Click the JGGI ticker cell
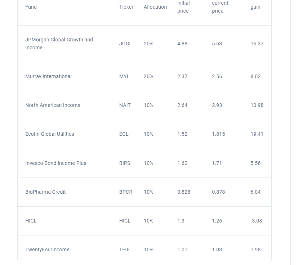This screenshot has width=303, height=265. pos(125,44)
